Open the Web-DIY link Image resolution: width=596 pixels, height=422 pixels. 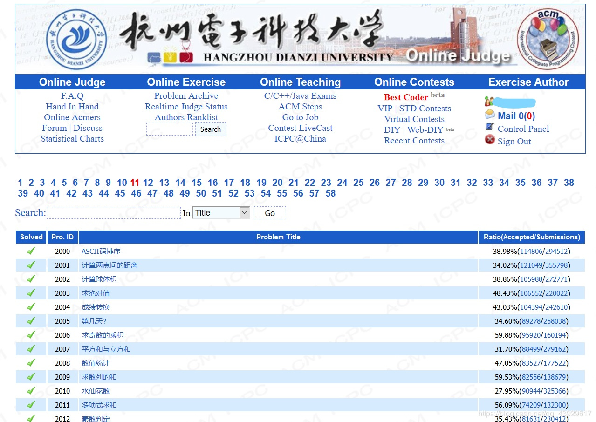[x=425, y=130]
